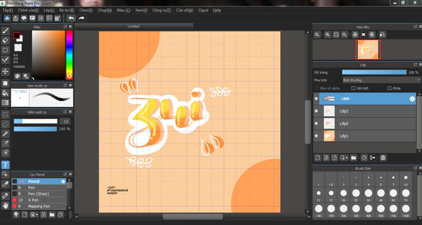Click the Redo arrow in the top toolbar
Image resolution: width=422 pixels, height=225 pixels.
(82, 18)
